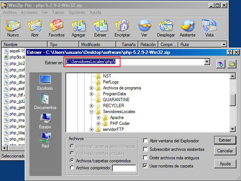The height and width of the screenshot is (181, 241).
Task: Open the Acciones menu
Action: coord(29,13)
